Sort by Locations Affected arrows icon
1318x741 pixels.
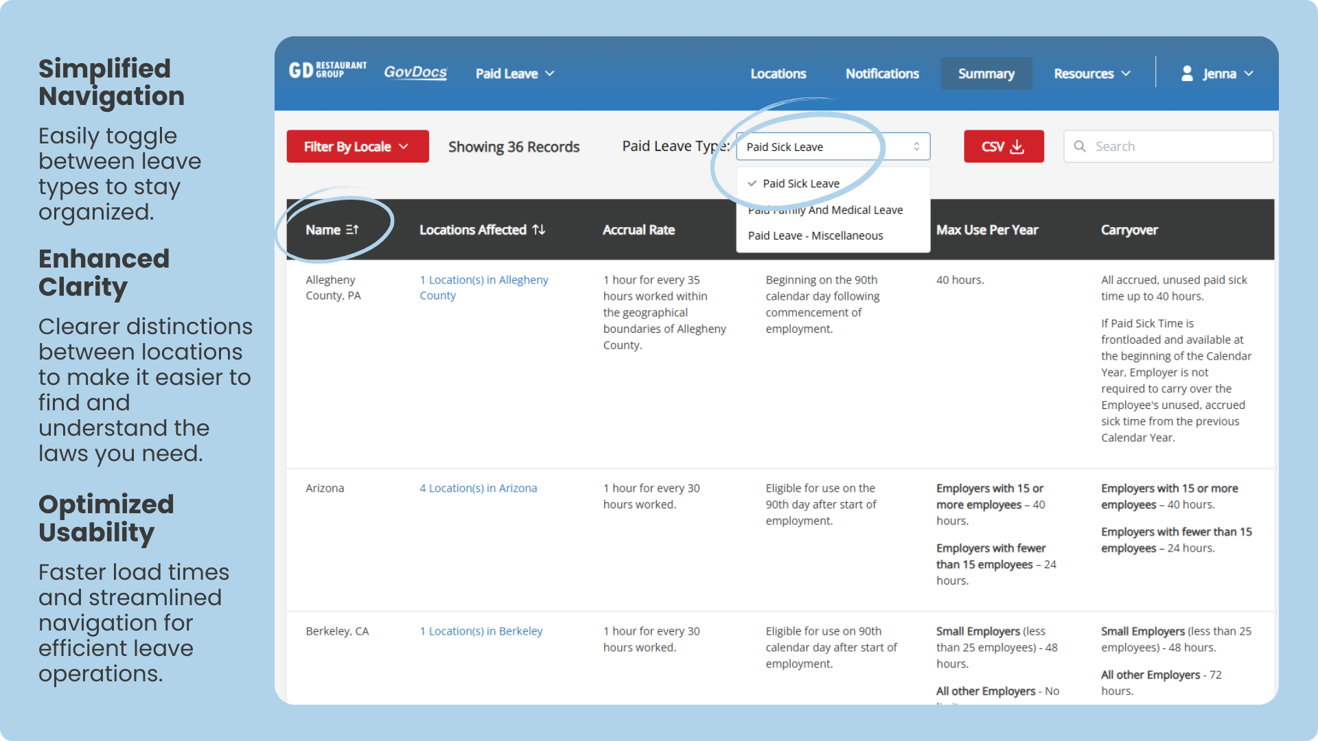pyautogui.click(x=539, y=230)
